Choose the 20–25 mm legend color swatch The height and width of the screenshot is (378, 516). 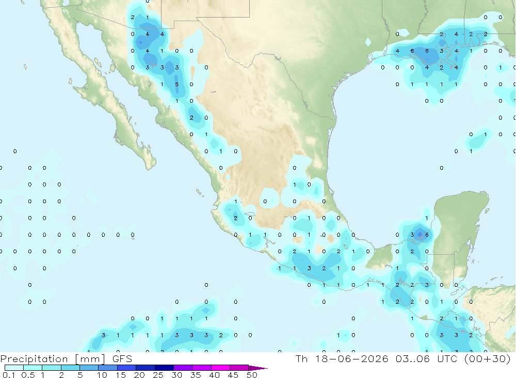(x=146, y=368)
